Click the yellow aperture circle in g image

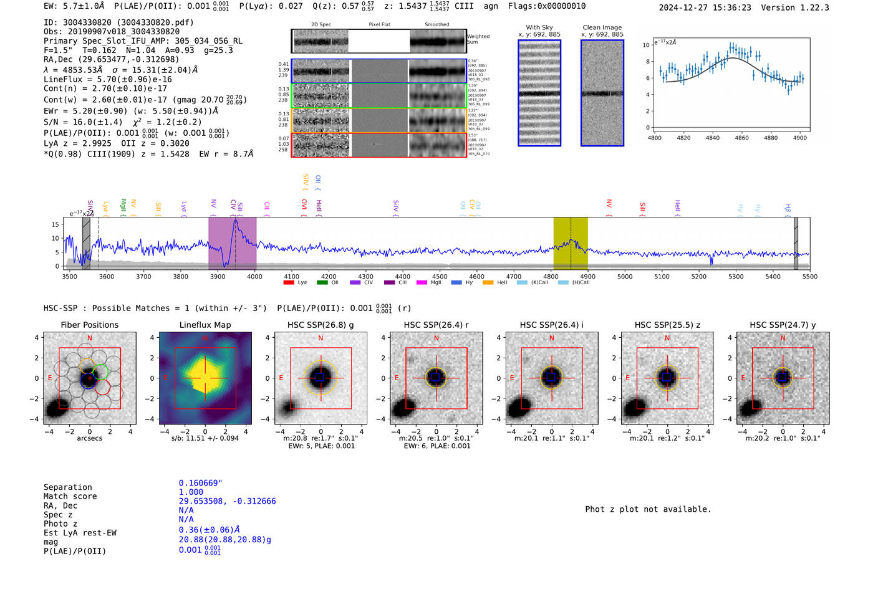pyautogui.click(x=321, y=377)
